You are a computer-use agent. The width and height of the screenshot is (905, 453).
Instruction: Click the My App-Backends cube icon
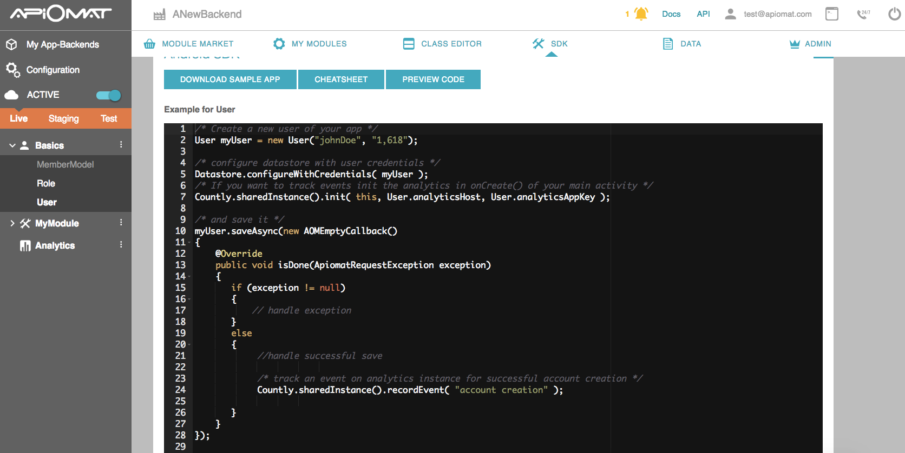(11, 44)
